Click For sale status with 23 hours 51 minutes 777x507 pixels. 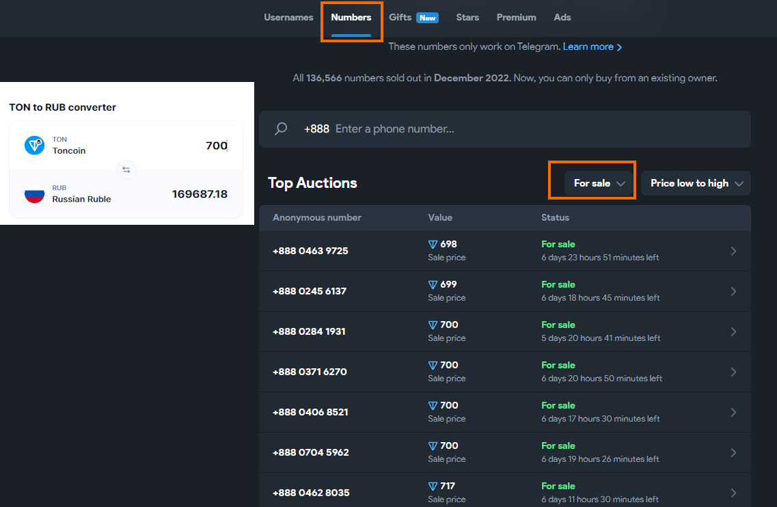tap(600, 251)
